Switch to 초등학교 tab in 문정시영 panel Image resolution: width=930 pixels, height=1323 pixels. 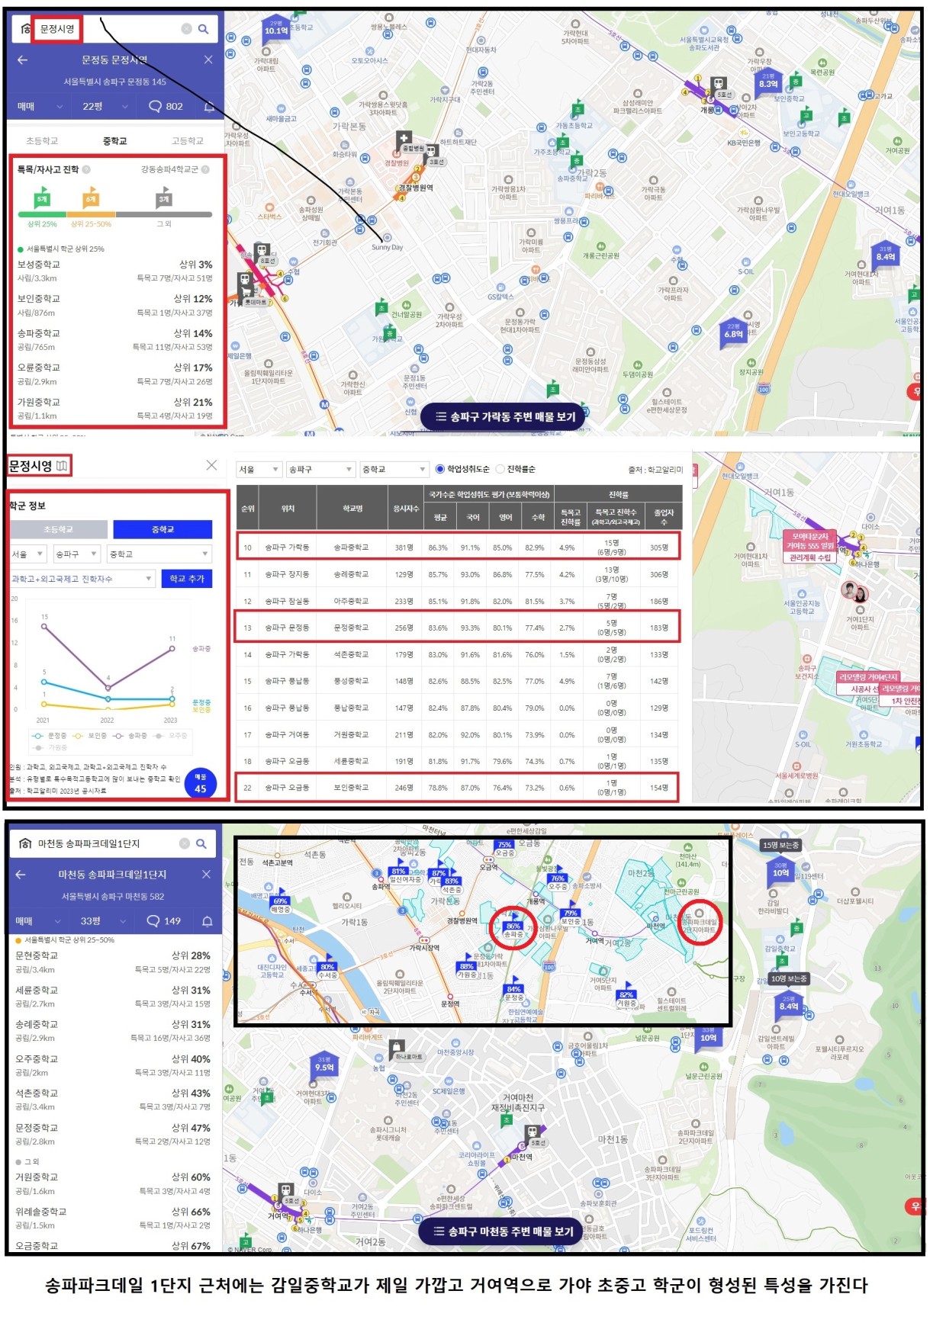(x=42, y=141)
